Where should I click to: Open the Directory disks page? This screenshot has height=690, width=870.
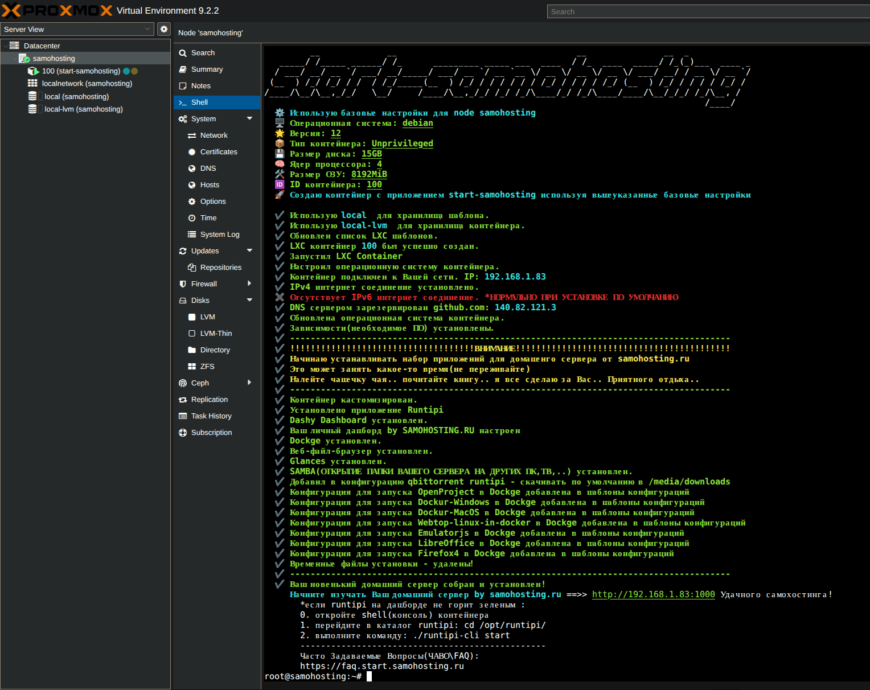pos(217,350)
